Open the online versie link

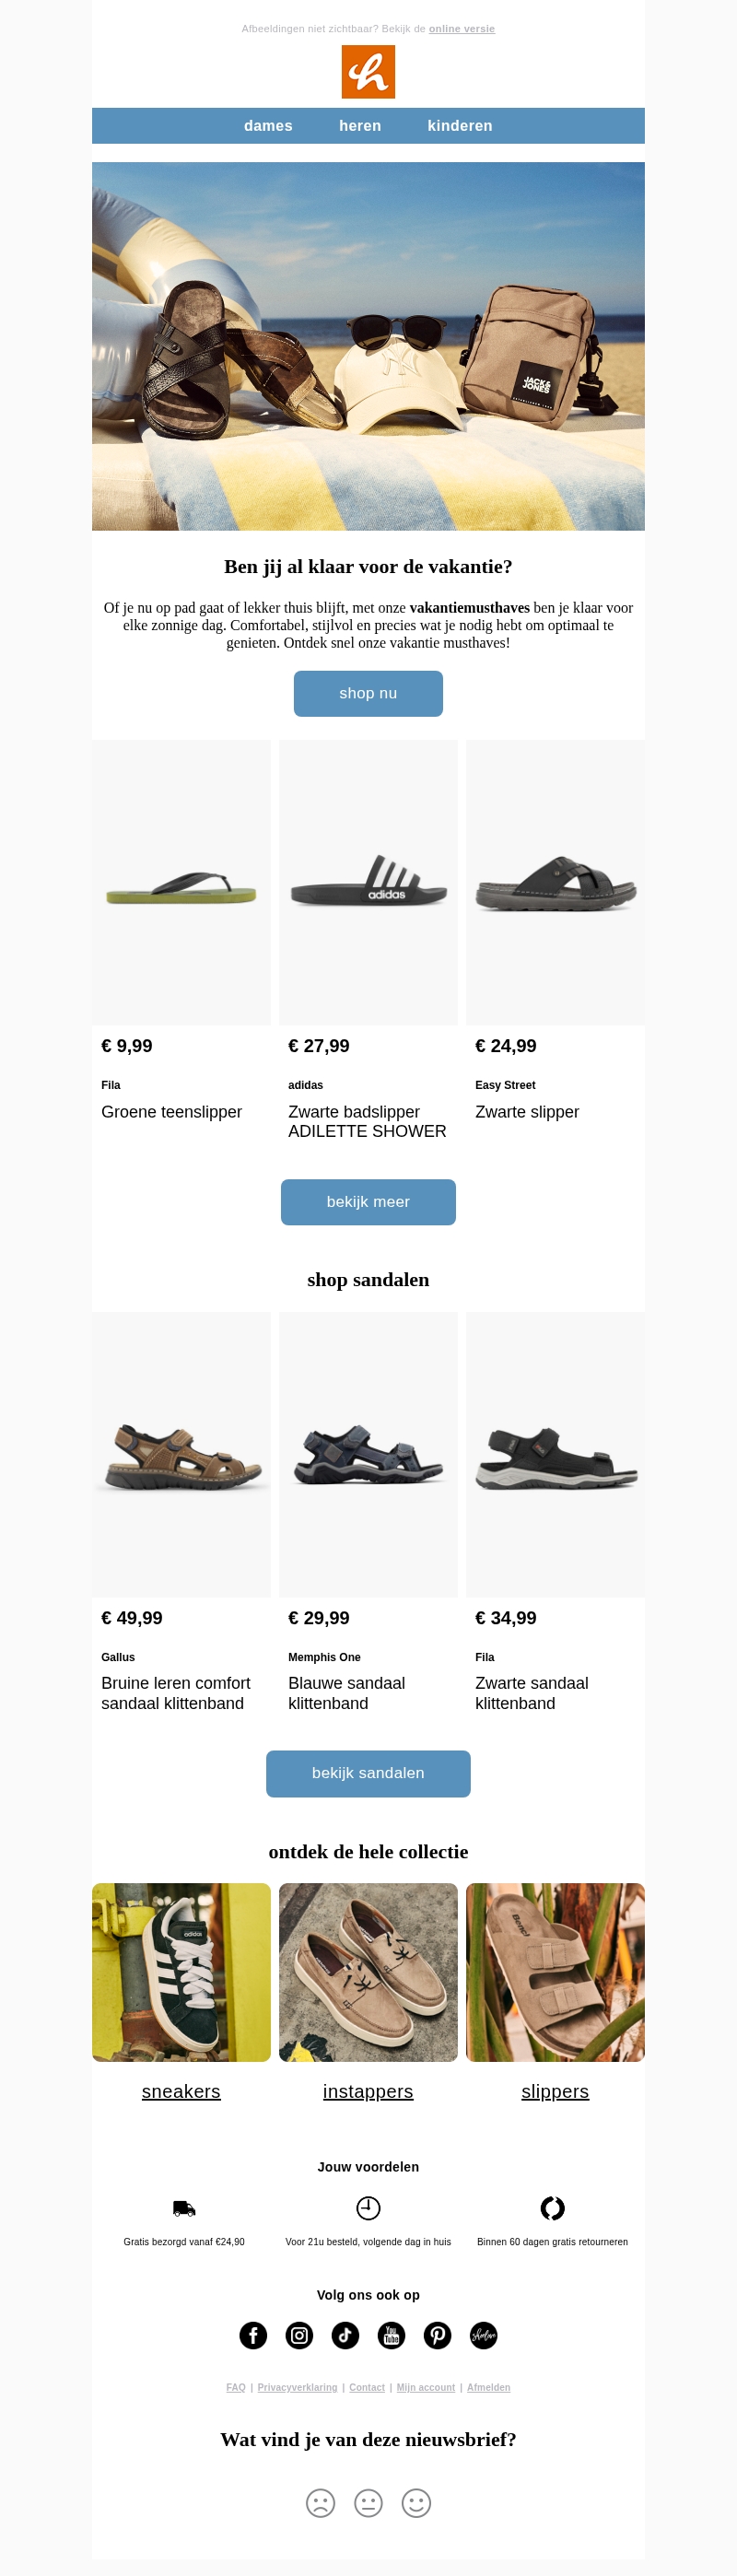tap(462, 29)
